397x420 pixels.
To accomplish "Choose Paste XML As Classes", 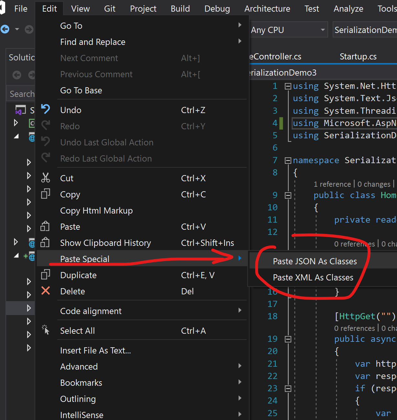I will pyautogui.click(x=313, y=278).
